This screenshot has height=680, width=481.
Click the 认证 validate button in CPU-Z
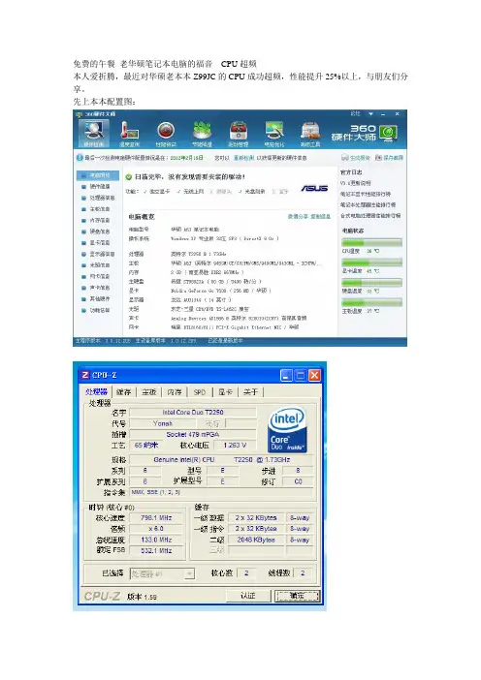click(248, 596)
